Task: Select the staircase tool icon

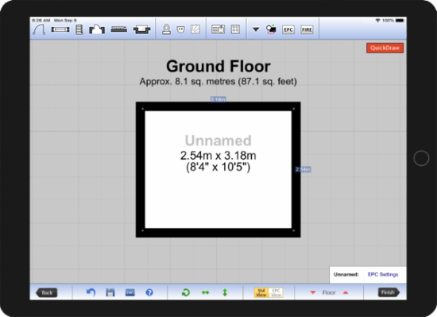Action: pyautogui.click(x=79, y=29)
